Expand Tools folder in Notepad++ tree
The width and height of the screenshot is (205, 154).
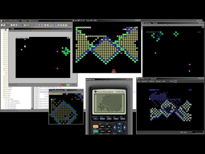pyautogui.click(x=4, y=95)
